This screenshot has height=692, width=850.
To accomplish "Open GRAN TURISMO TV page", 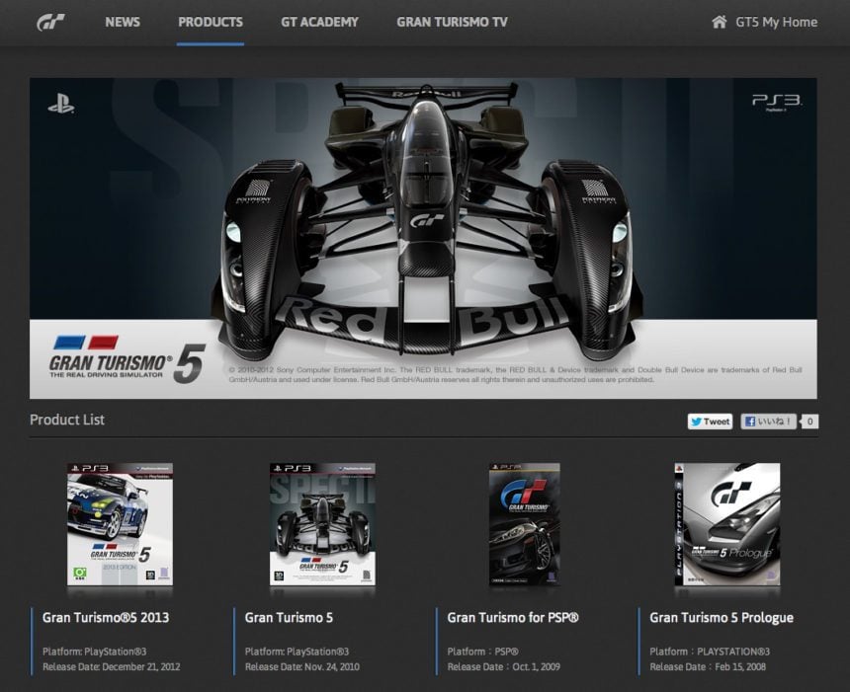I will pyautogui.click(x=452, y=22).
